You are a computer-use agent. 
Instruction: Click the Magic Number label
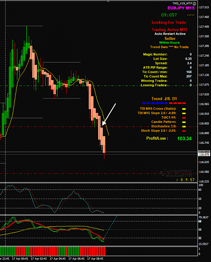(155, 54)
